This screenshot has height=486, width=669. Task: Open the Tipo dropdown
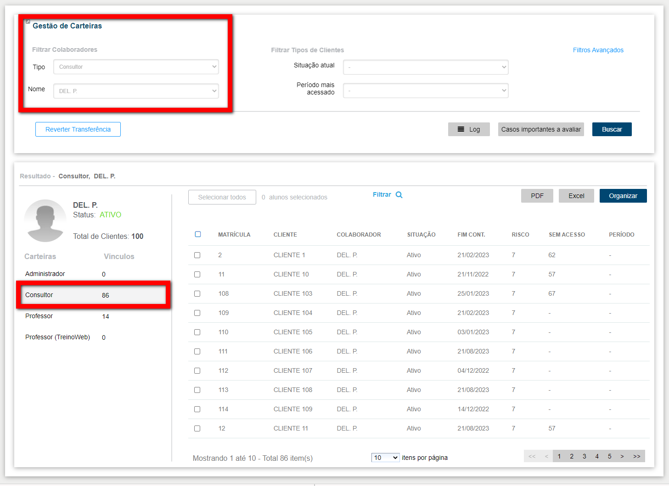coord(136,67)
